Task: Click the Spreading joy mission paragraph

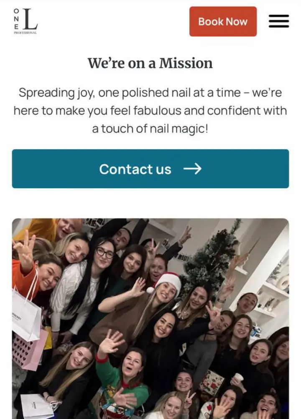Action: pyautogui.click(x=150, y=111)
